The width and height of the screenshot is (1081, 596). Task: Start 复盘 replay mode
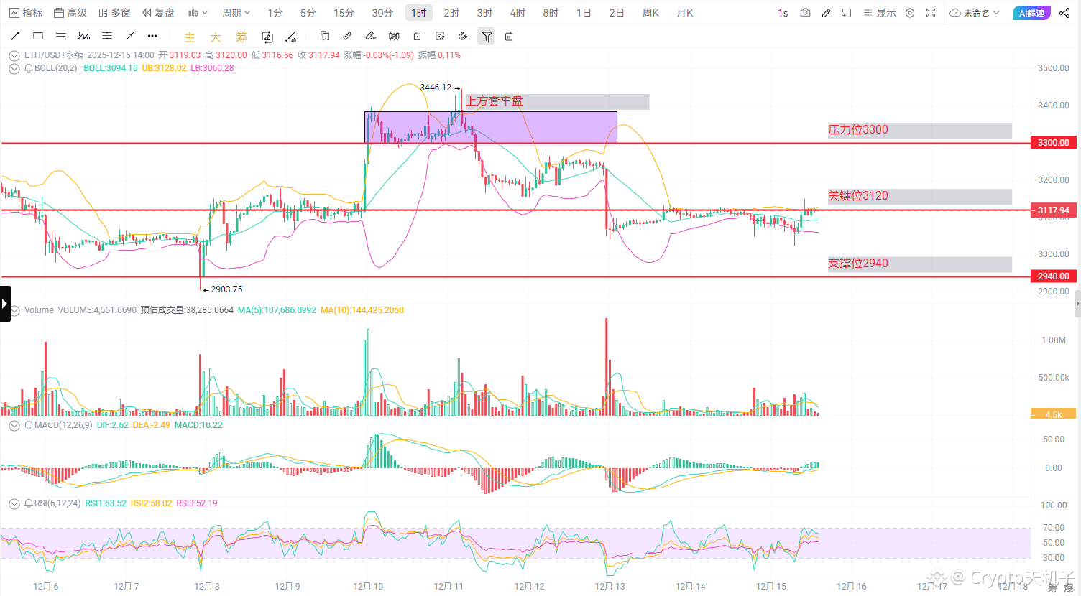click(x=158, y=13)
